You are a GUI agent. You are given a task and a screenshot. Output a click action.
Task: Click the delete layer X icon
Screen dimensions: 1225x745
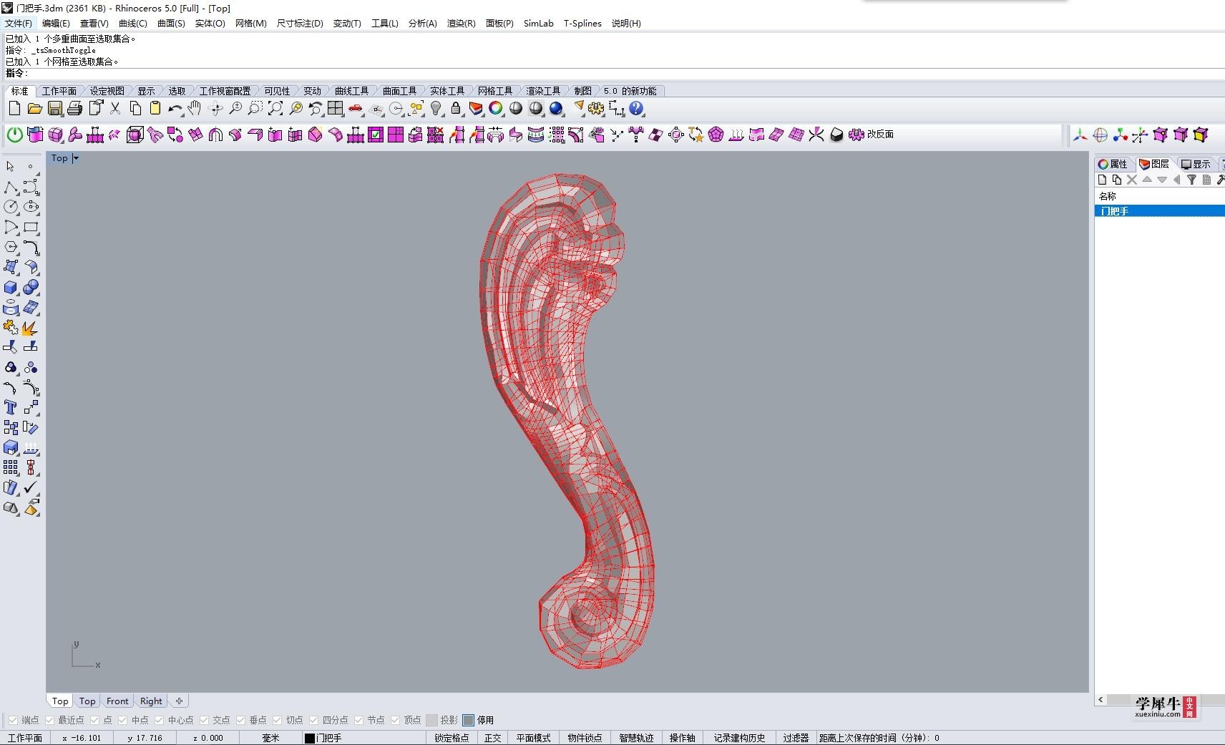pos(1132,180)
